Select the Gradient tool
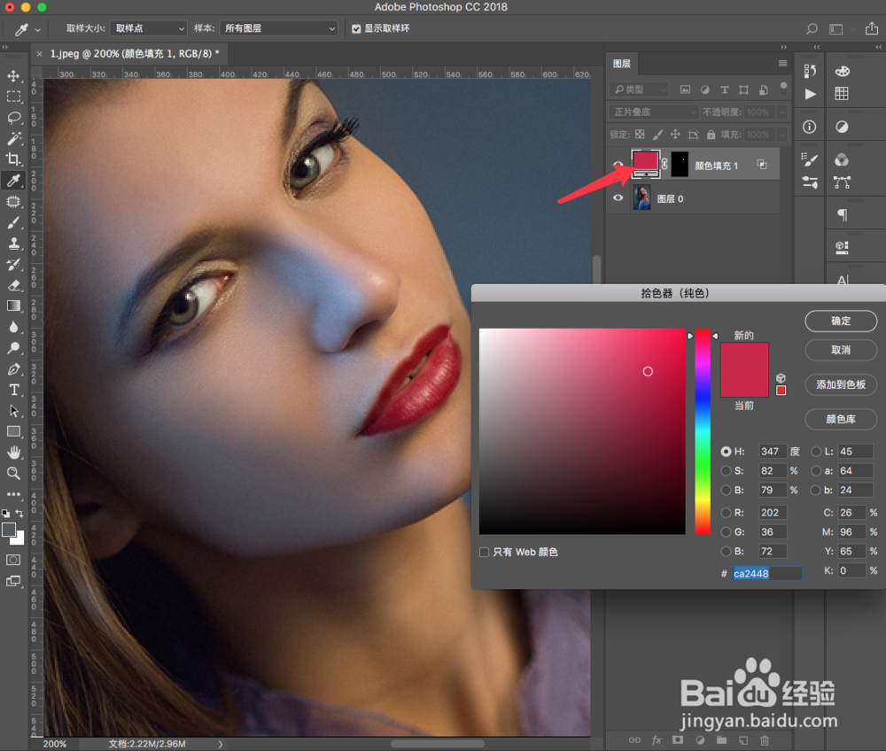 click(13, 306)
